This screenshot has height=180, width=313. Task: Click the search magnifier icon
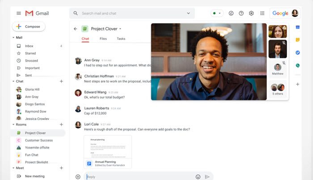click(x=76, y=13)
